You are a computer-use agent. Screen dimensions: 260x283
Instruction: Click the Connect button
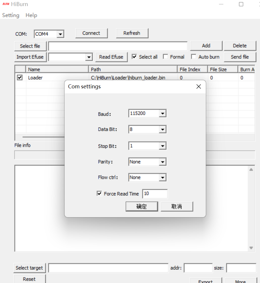pyautogui.click(x=91, y=33)
